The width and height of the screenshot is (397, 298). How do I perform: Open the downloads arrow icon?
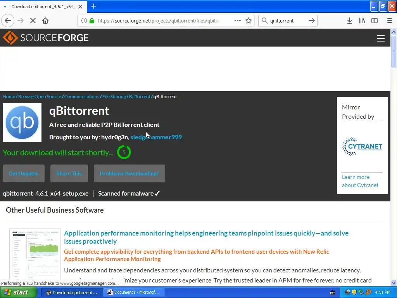(349, 21)
